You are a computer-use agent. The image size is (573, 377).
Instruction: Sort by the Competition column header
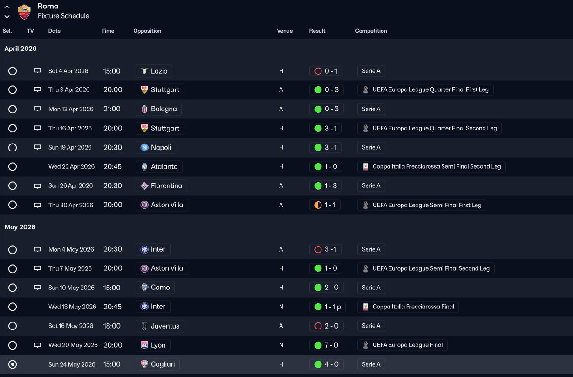pyautogui.click(x=371, y=31)
